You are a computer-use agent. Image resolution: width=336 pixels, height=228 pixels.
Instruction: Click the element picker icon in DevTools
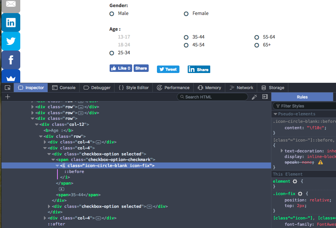pyautogui.click(x=8, y=88)
